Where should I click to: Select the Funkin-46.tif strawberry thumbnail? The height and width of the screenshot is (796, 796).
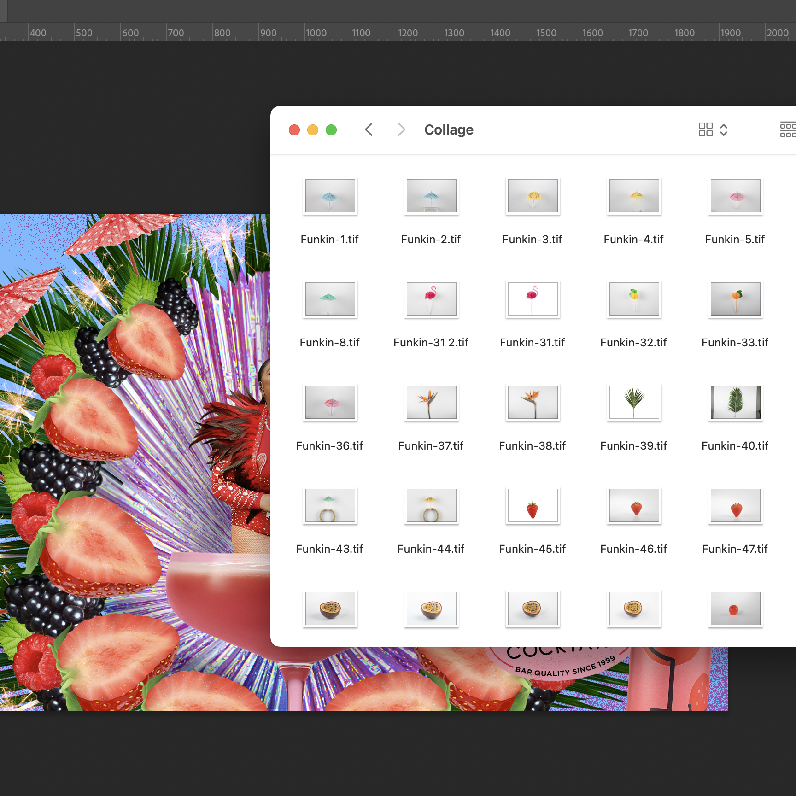click(x=634, y=505)
